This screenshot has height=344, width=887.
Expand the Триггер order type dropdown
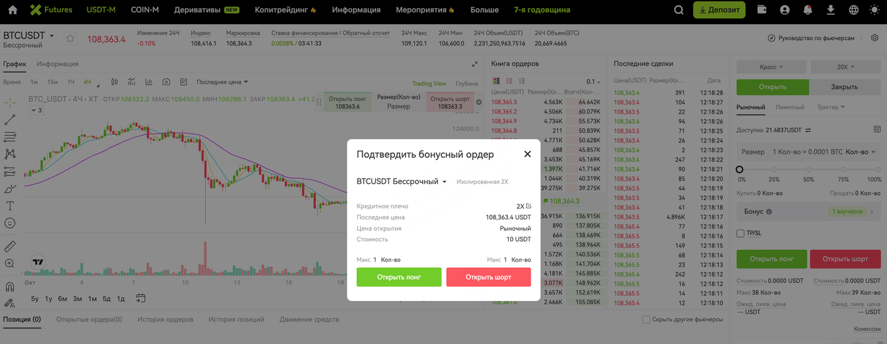pos(832,107)
